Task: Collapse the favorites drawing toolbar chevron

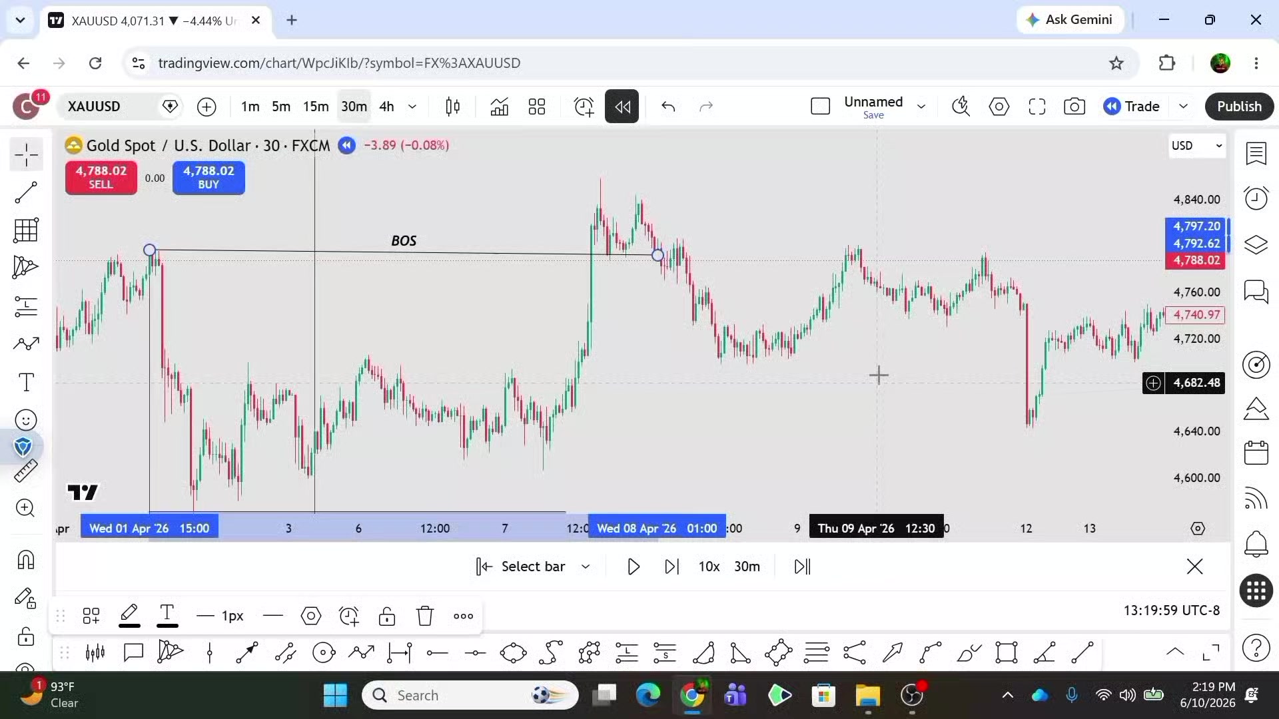Action: pos(1175,652)
